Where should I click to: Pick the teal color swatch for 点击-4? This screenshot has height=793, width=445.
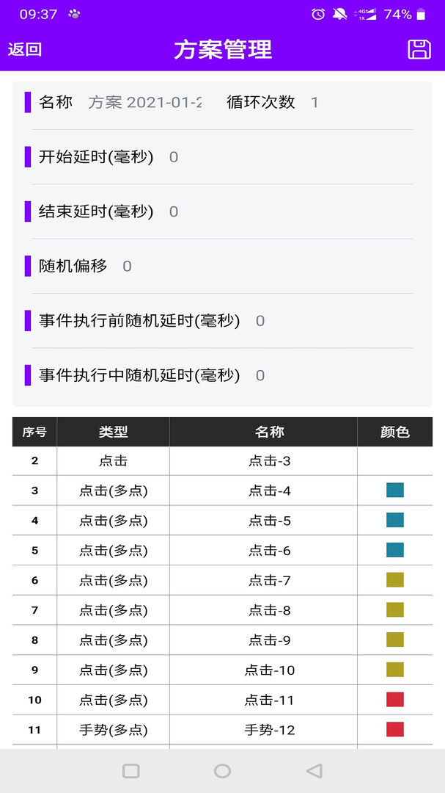(395, 490)
